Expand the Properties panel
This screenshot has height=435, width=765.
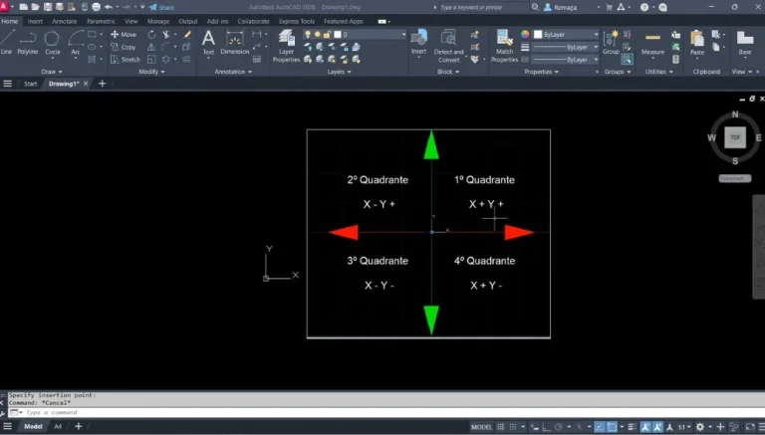pos(541,72)
